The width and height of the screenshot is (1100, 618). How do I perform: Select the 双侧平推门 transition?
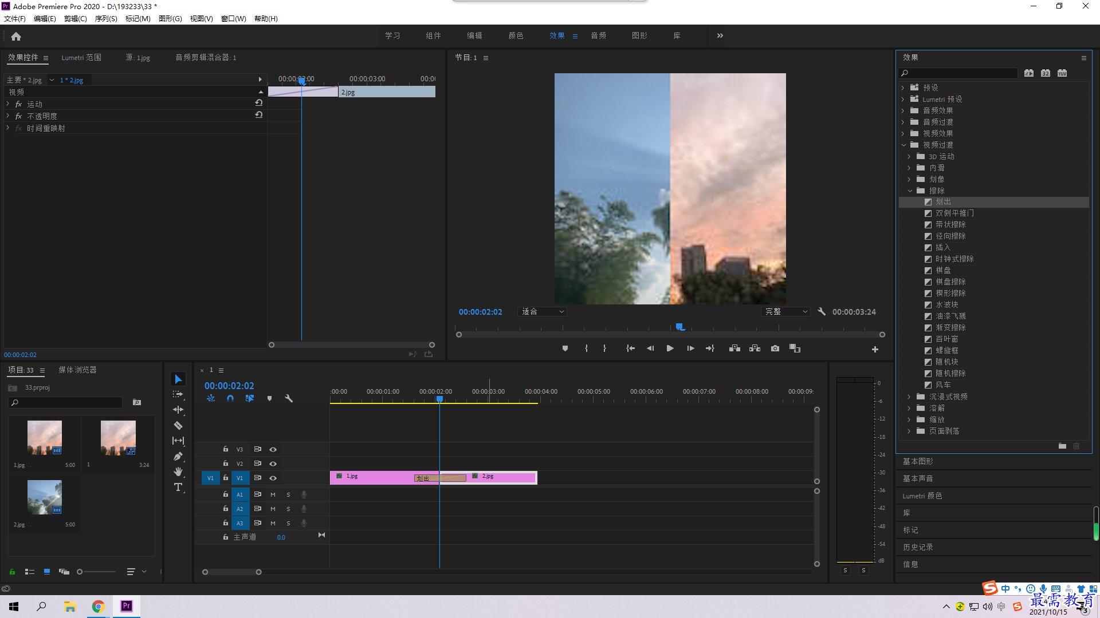coord(954,213)
